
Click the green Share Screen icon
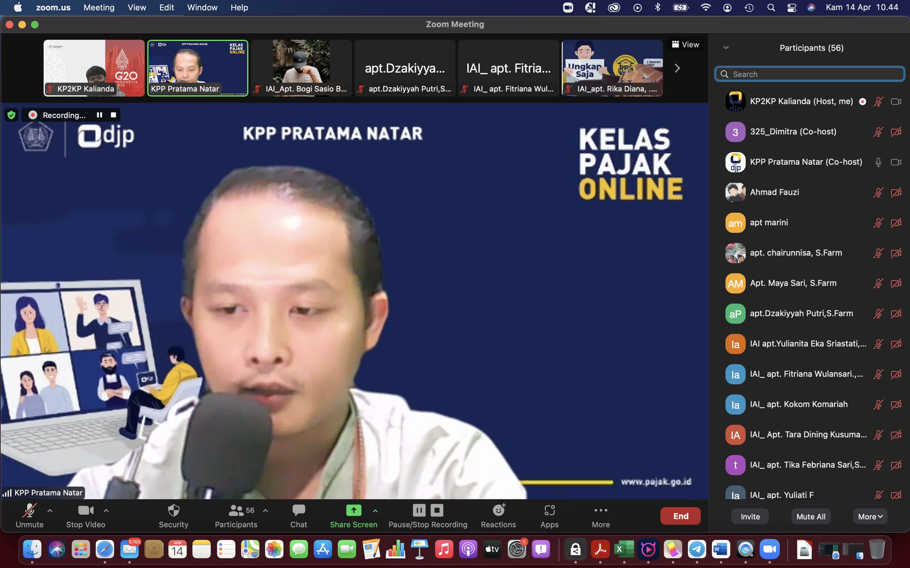(354, 511)
